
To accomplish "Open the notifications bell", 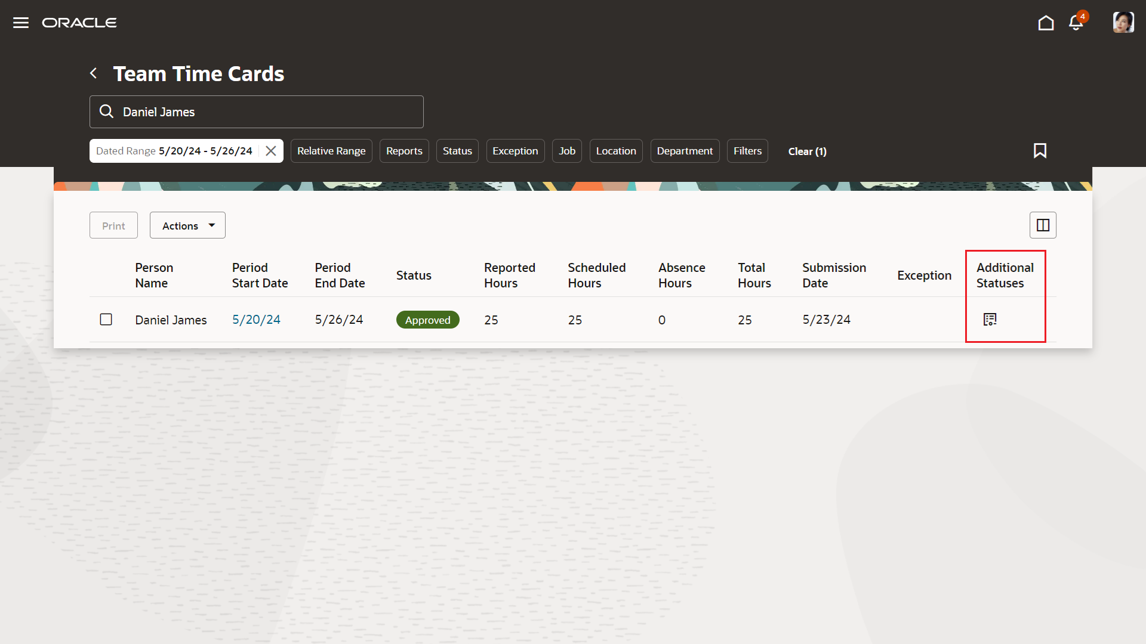I will [x=1076, y=23].
